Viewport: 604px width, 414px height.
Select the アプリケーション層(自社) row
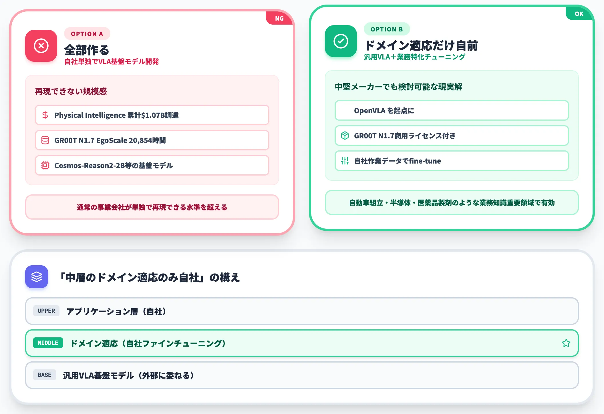pyautogui.click(x=302, y=311)
